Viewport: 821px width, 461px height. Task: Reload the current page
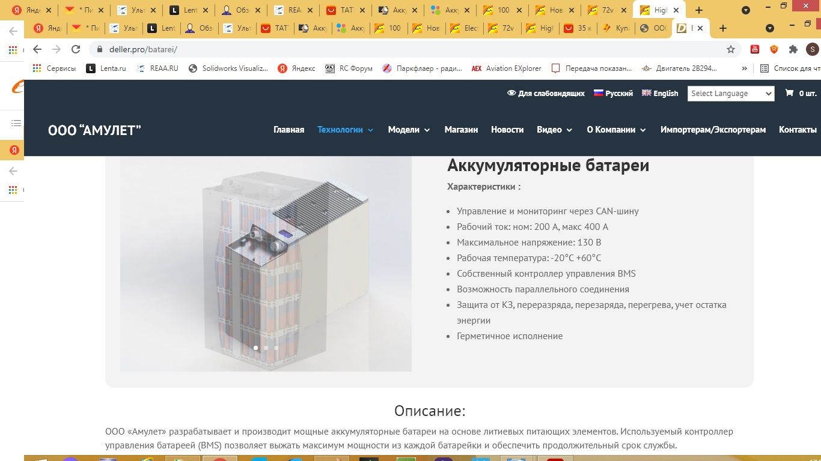pyautogui.click(x=75, y=49)
